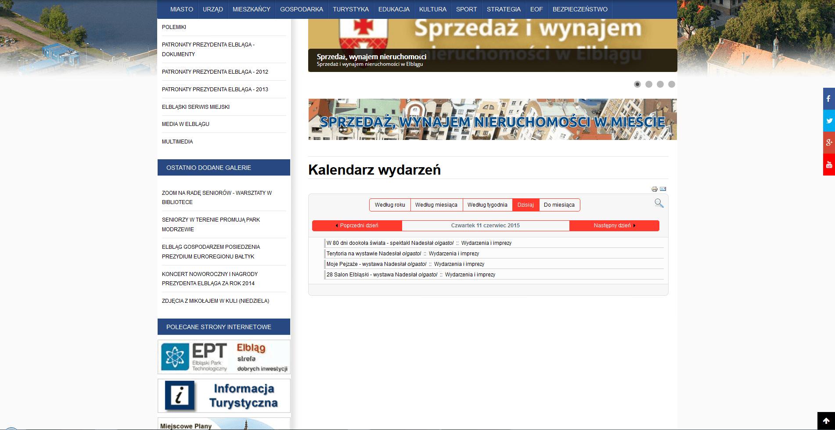Screen dimensions: 835x430
Task: Open the Twitter sharing icon
Action: (x=829, y=121)
